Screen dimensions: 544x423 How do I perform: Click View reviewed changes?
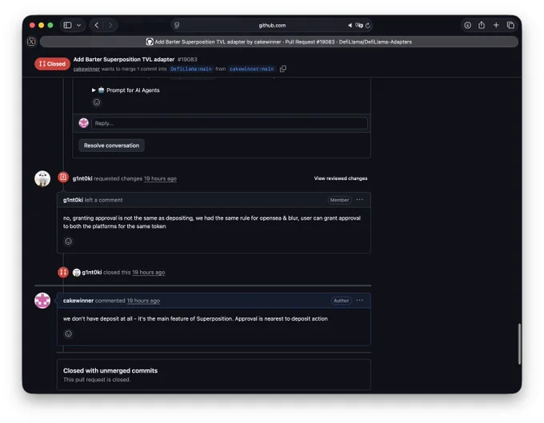coord(341,178)
